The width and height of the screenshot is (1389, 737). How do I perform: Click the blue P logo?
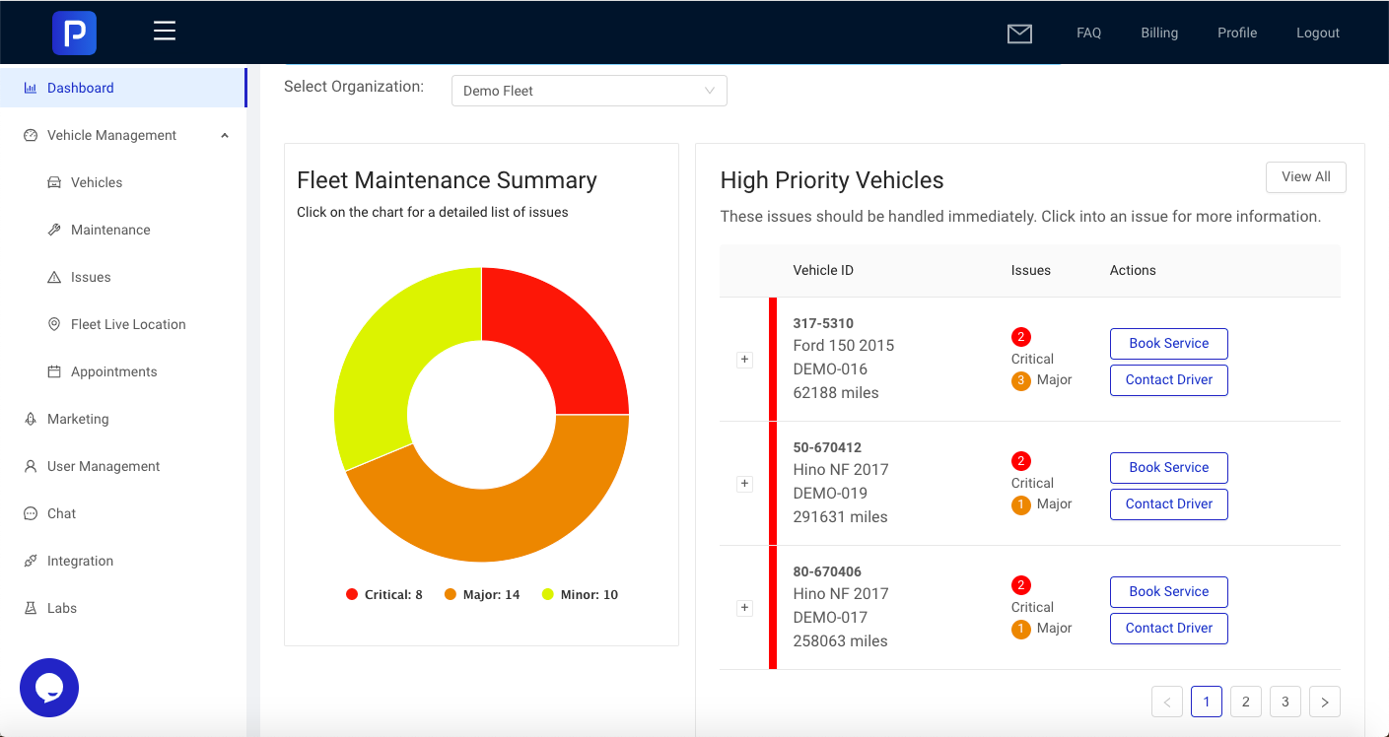pos(74,33)
